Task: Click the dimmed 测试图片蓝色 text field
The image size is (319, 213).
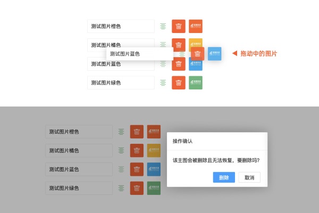Action: [x=79, y=169]
